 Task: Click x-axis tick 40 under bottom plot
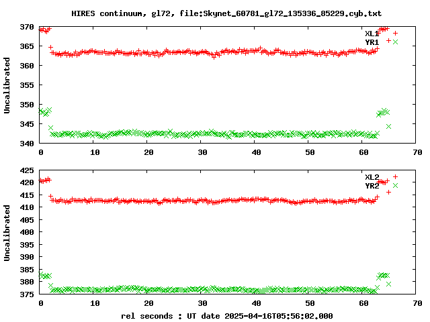tap(256, 303)
